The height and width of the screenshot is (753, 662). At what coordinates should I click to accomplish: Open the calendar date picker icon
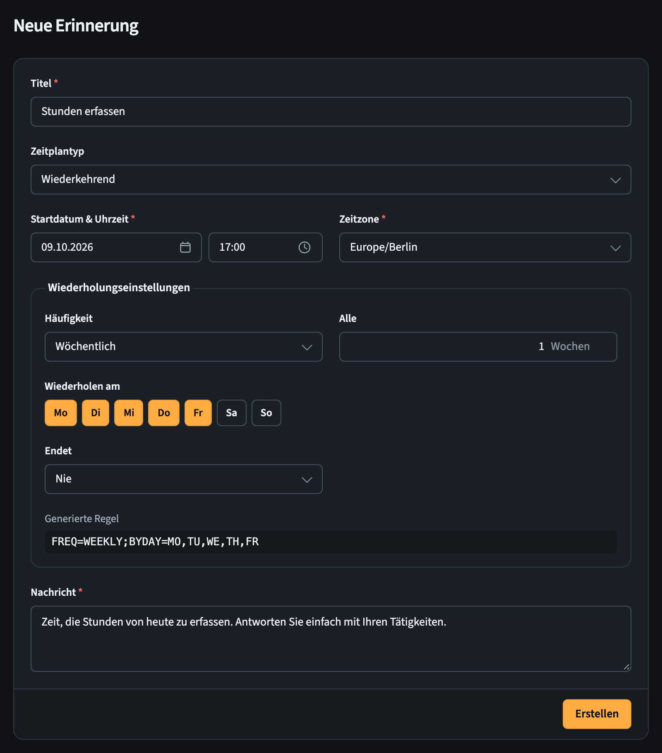[185, 247]
